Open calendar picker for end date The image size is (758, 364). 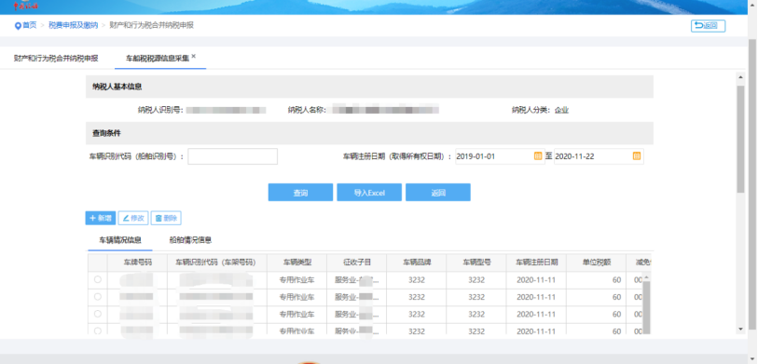[x=637, y=155]
